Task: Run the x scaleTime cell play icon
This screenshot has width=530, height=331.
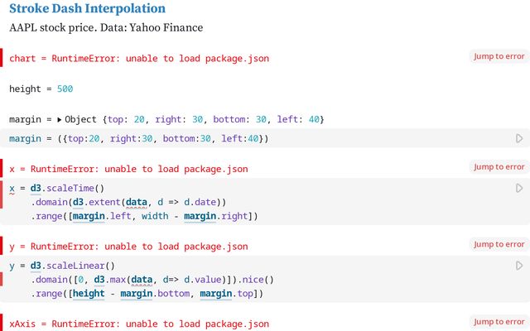Action: [x=519, y=189]
